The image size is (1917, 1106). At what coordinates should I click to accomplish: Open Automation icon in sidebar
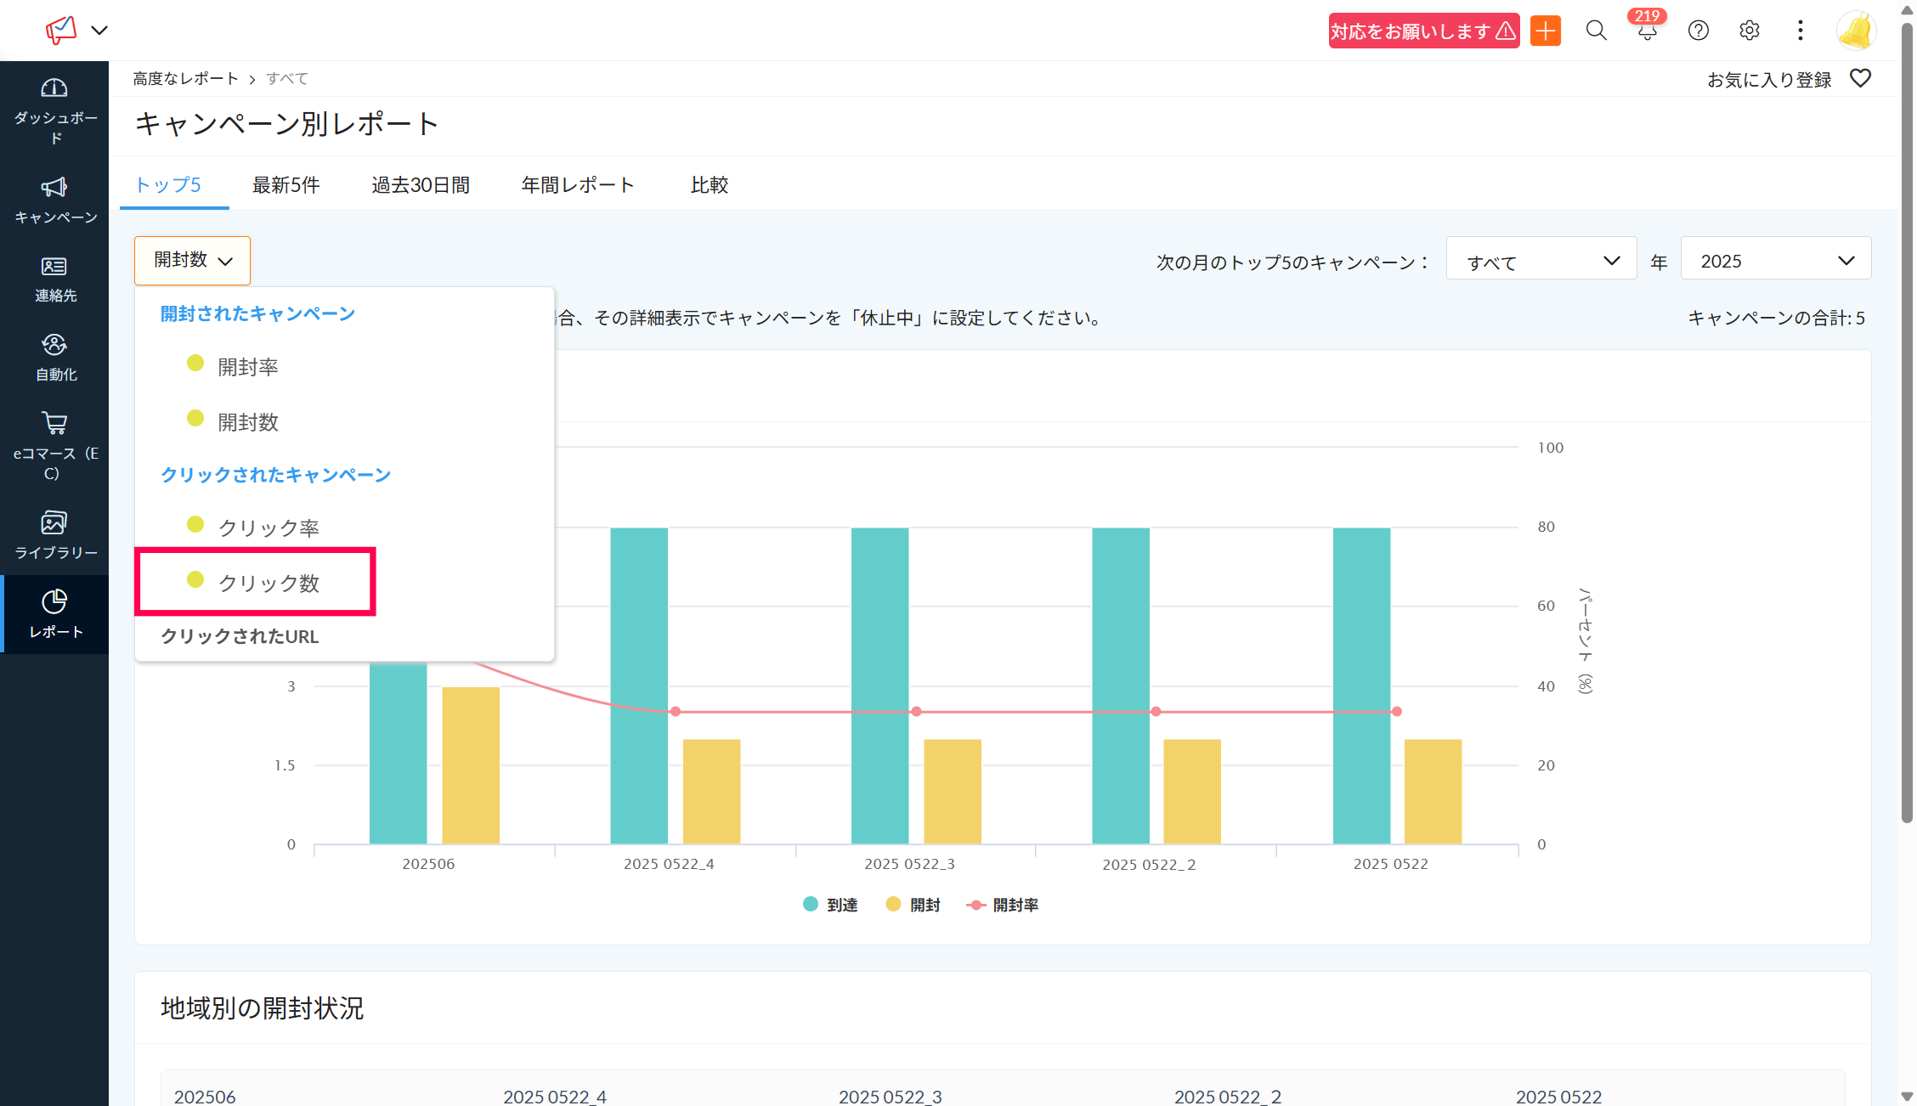coord(54,345)
